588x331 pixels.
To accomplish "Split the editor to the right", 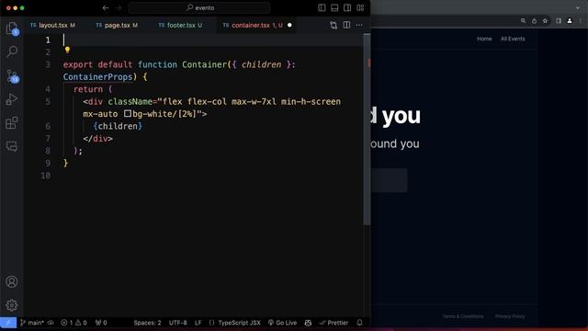I will coord(346,25).
